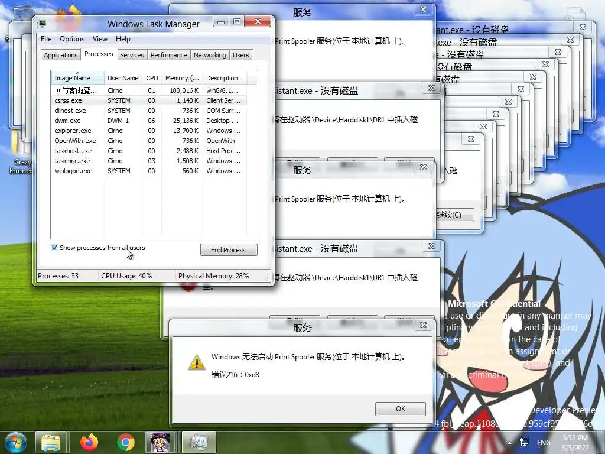The height and width of the screenshot is (454, 605).
Task: Select the winlogon.exe process row
Action: pyautogui.click(x=149, y=171)
